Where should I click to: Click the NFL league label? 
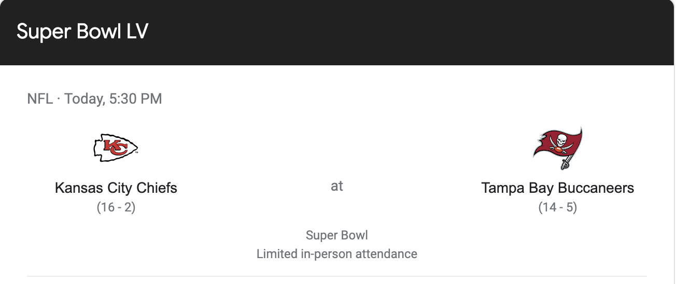40,98
